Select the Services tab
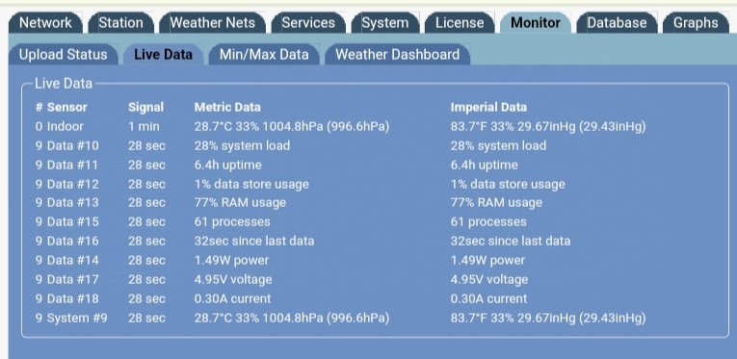Screen dimensions: 737x359 (x=308, y=23)
